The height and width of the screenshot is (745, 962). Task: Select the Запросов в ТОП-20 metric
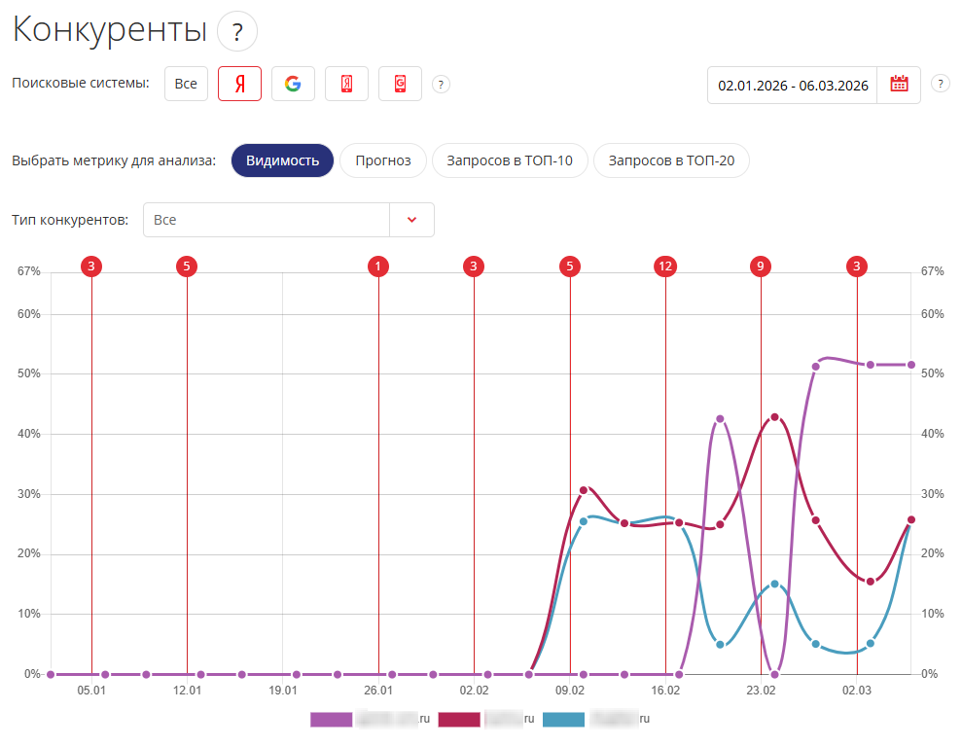pyautogui.click(x=671, y=160)
